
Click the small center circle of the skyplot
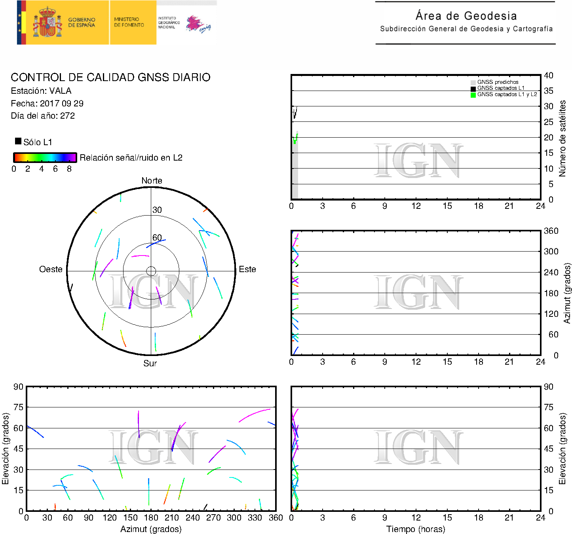pos(151,271)
